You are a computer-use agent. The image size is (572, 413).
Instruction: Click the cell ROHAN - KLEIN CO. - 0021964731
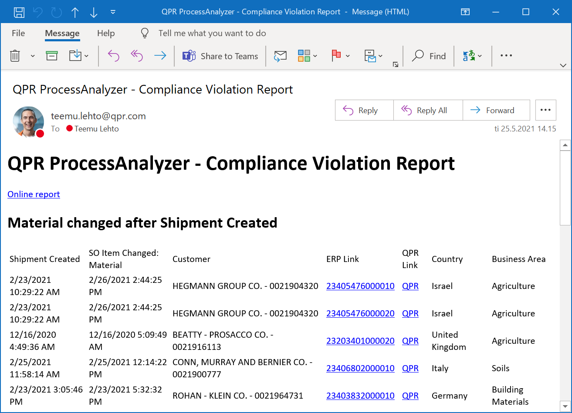tap(238, 396)
